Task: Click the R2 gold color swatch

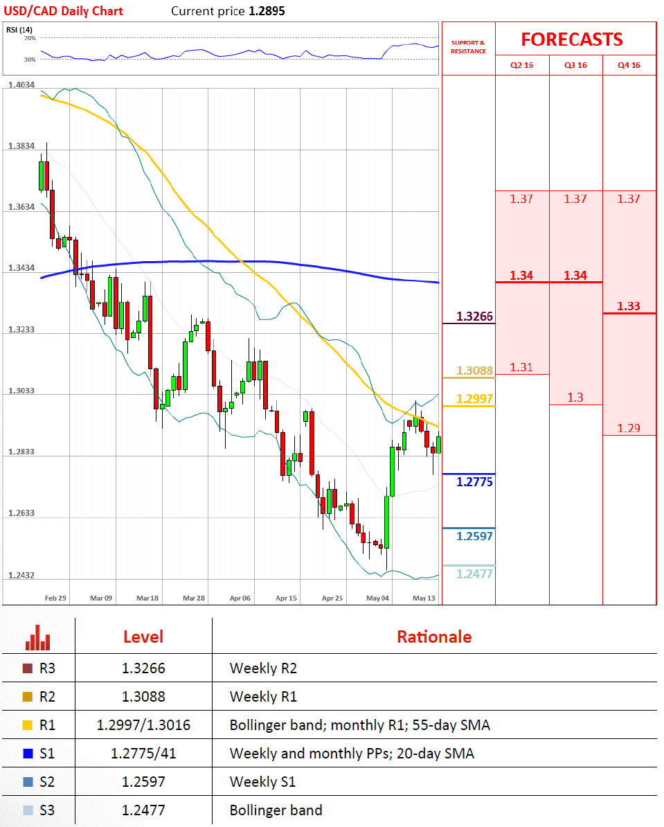Action: 28,697
